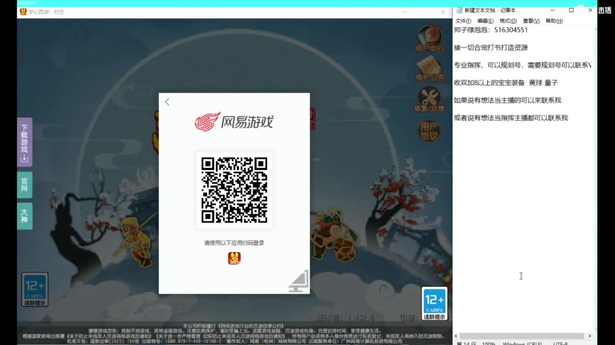Open 修复/反馈 repair feedback icon
This screenshot has height=345, width=615.
click(x=429, y=99)
